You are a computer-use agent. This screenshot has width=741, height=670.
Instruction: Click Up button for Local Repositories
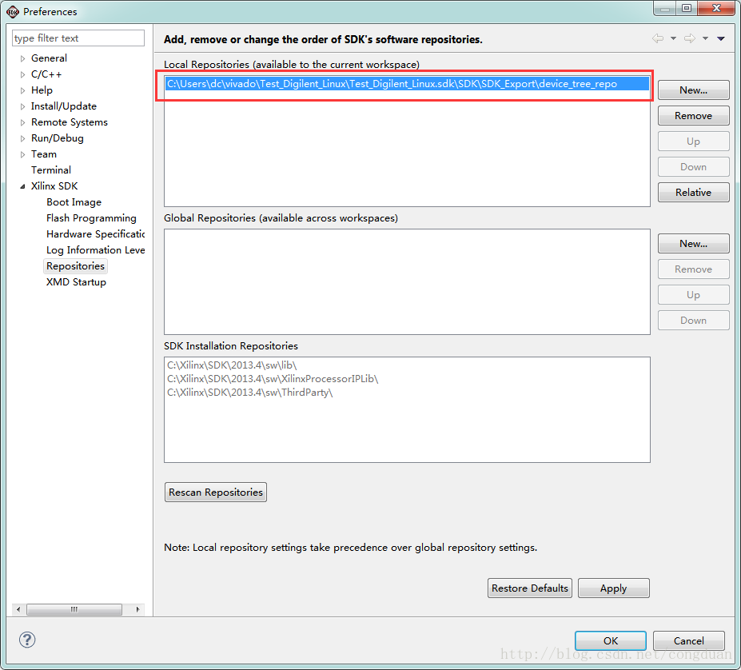tap(693, 142)
